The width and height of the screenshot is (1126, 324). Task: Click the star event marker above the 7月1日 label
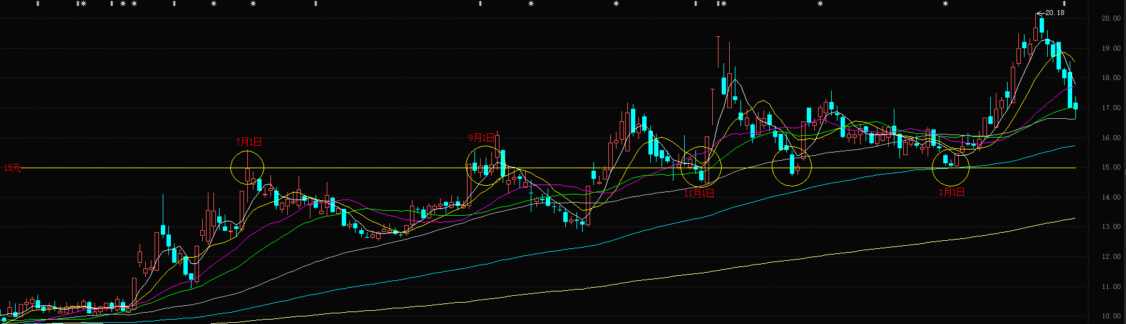click(253, 4)
